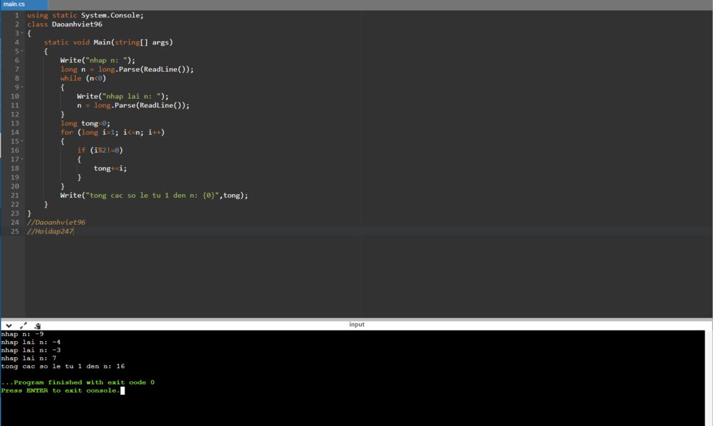Click 'long n = long.Parse(ReadLine());' line
This screenshot has width=713, height=426.
(127, 69)
